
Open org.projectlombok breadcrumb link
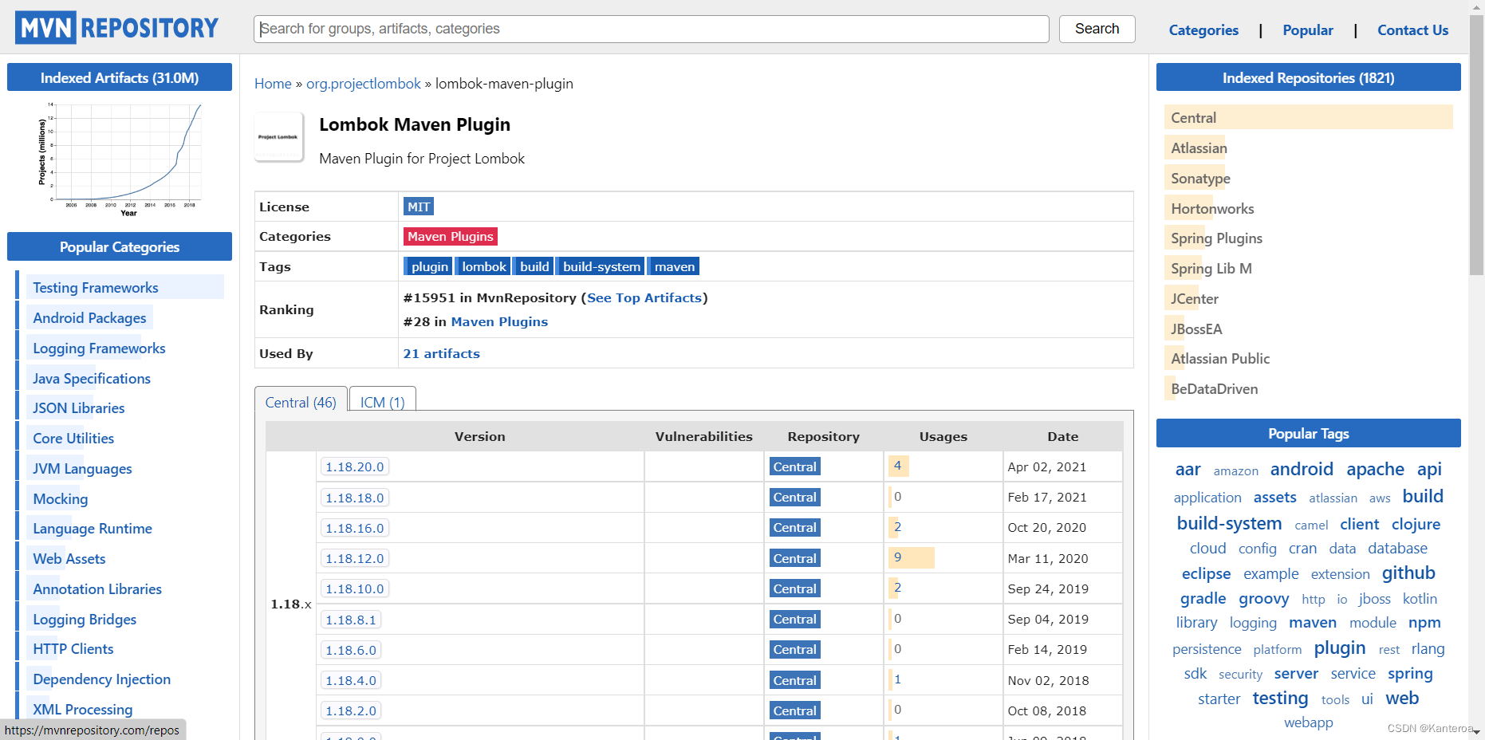(364, 84)
